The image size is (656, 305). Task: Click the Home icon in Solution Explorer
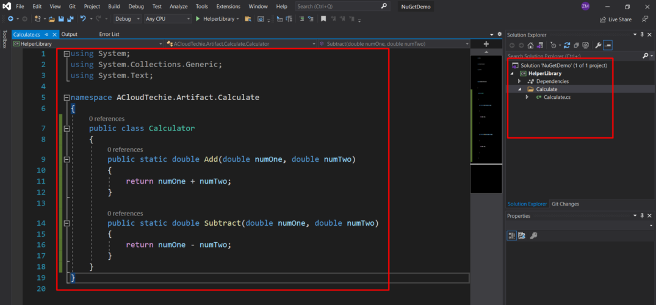[x=531, y=45]
